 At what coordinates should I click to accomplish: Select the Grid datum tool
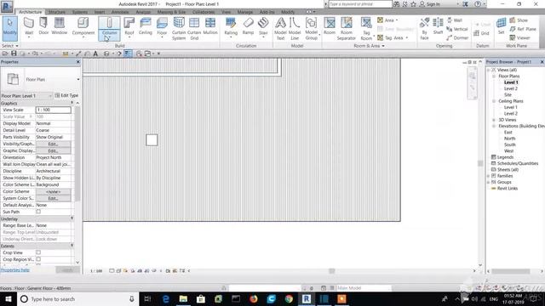(481, 33)
